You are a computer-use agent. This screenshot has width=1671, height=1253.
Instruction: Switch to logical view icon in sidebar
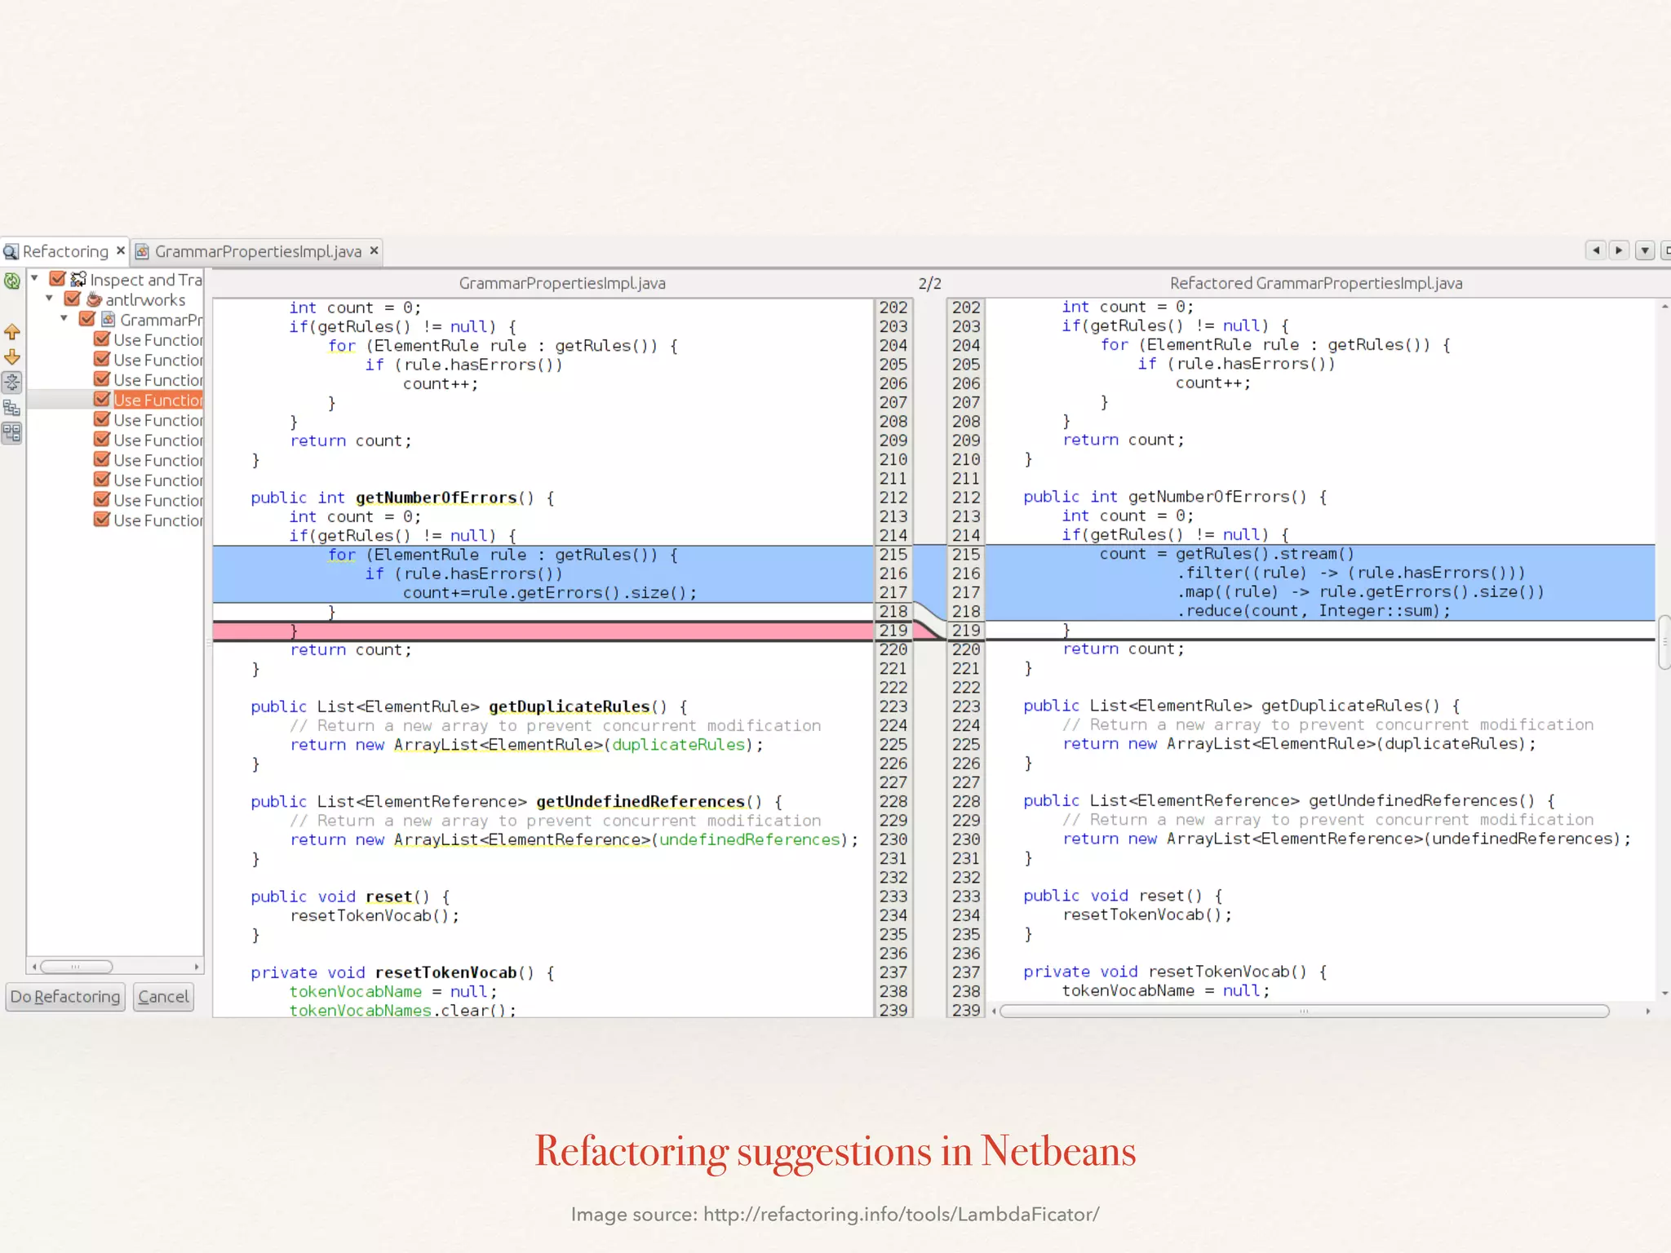point(12,407)
